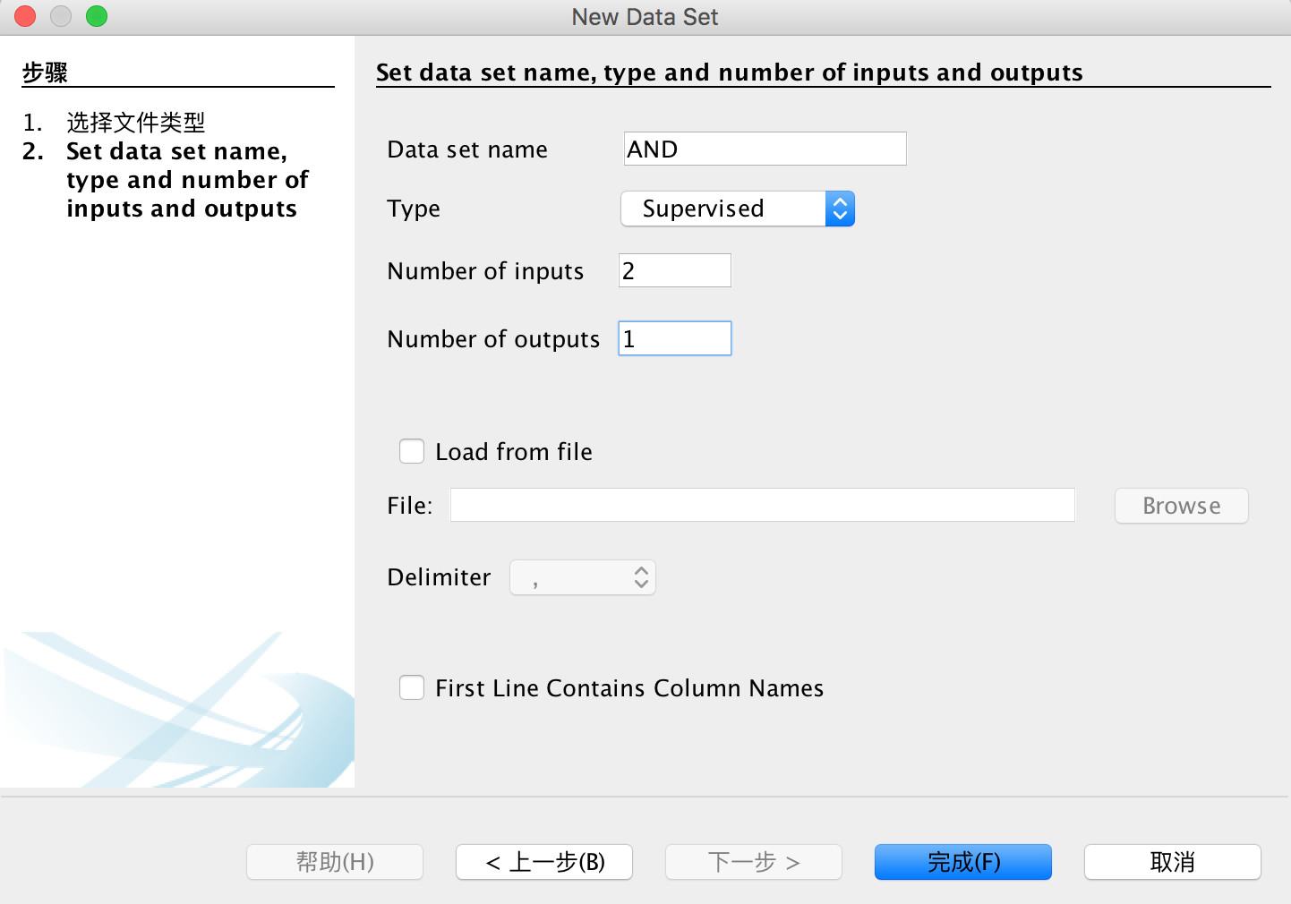Click the 步骤 steps heading
The image size is (1291, 904).
[45, 72]
